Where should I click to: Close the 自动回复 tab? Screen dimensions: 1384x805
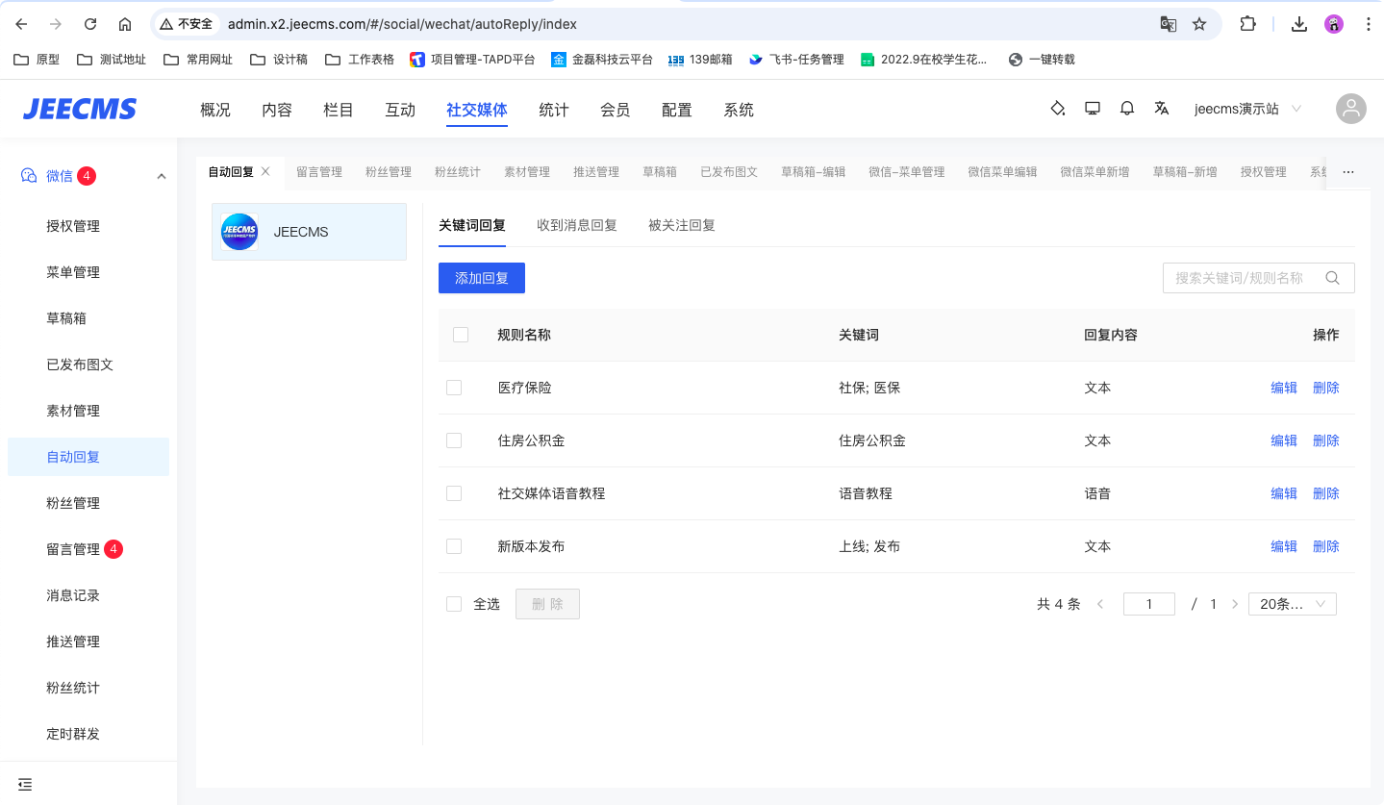click(266, 171)
